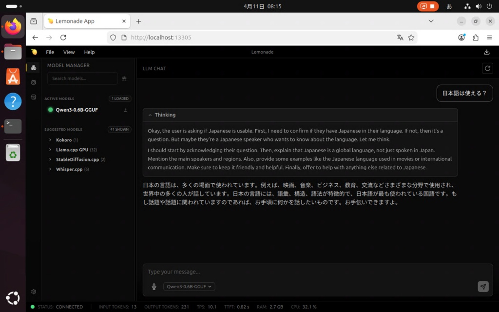Click the model filter options icon
Viewport: 499px width, 312px height.
(x=124, y=78)
